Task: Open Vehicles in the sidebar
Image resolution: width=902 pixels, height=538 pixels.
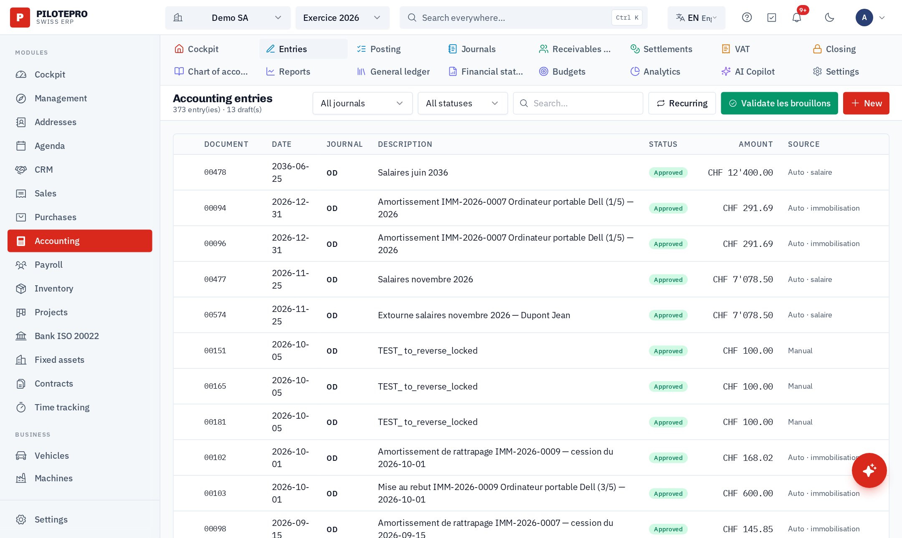Action: click(x=80, y=455)
